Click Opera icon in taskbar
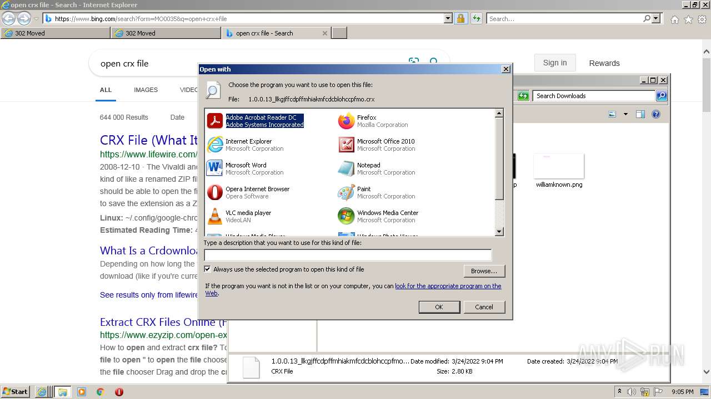This screenshot has height=399, width=711. [119, 392]
